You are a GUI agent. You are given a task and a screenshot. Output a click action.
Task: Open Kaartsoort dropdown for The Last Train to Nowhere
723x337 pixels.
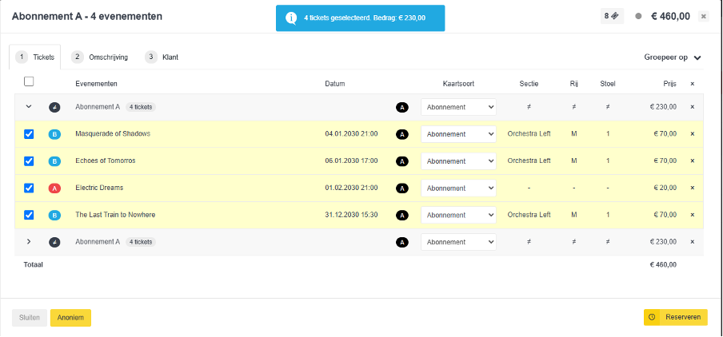click(x=458, y=215)
